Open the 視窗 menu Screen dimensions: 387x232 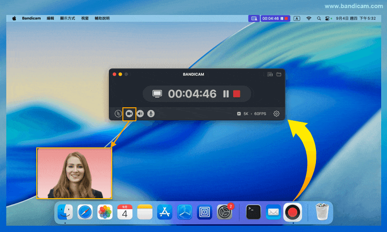point(85,18)
